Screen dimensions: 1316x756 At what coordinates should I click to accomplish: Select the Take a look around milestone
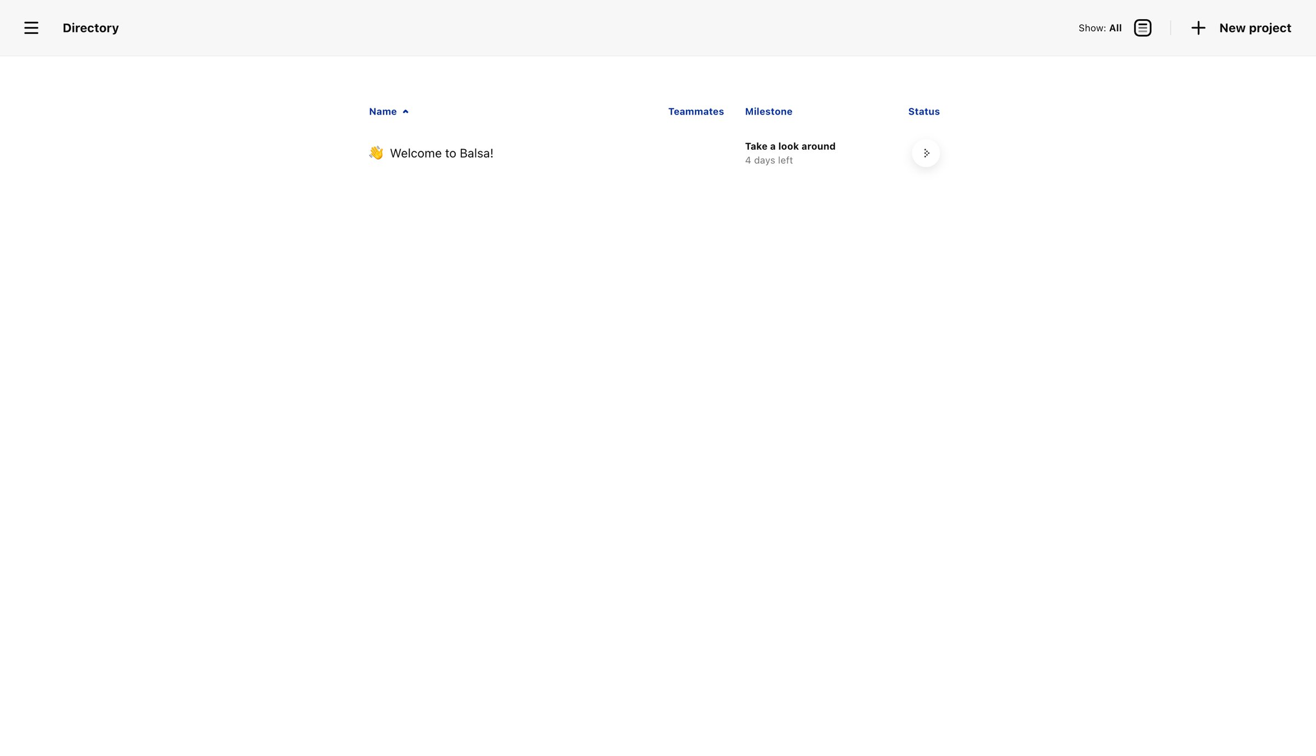(x=790, y=146)
